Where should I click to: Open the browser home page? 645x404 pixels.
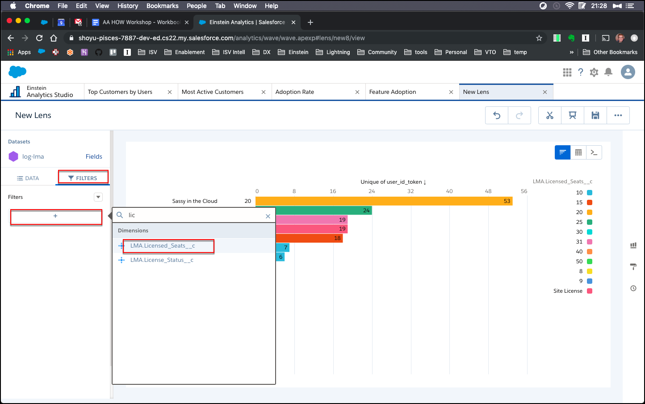(54, 38)
